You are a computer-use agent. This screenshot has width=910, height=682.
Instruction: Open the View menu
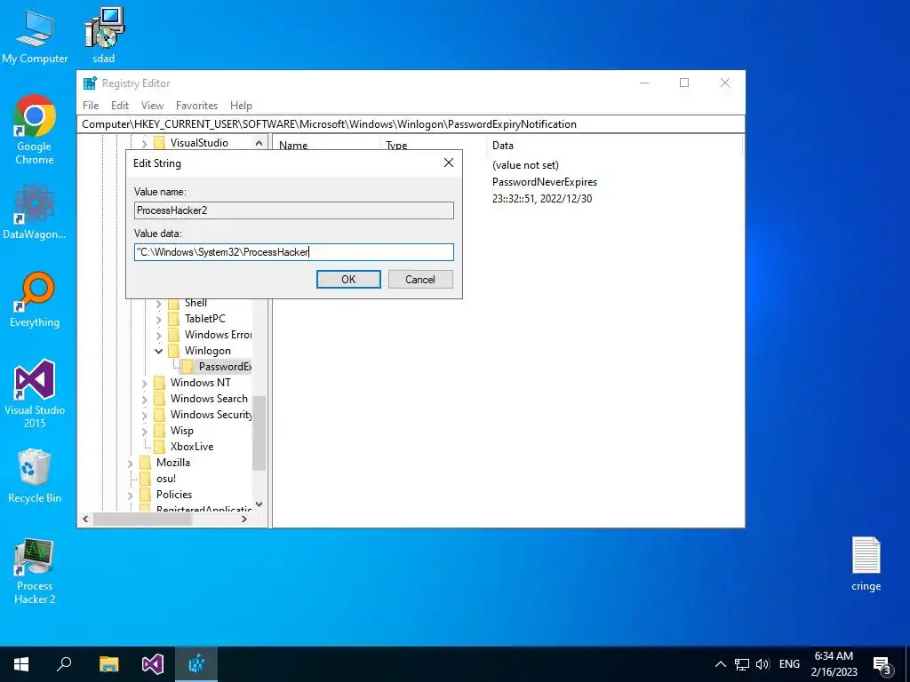click(152, 106)
